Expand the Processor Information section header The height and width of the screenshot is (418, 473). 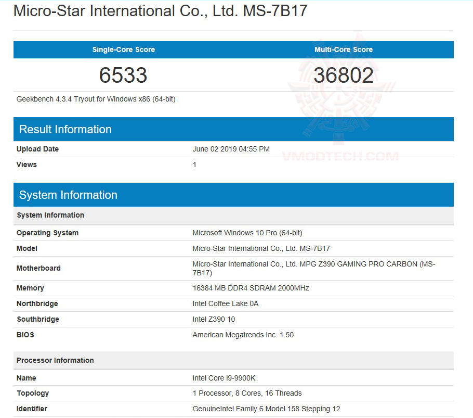pyautogui.click(x=55, y=360)
